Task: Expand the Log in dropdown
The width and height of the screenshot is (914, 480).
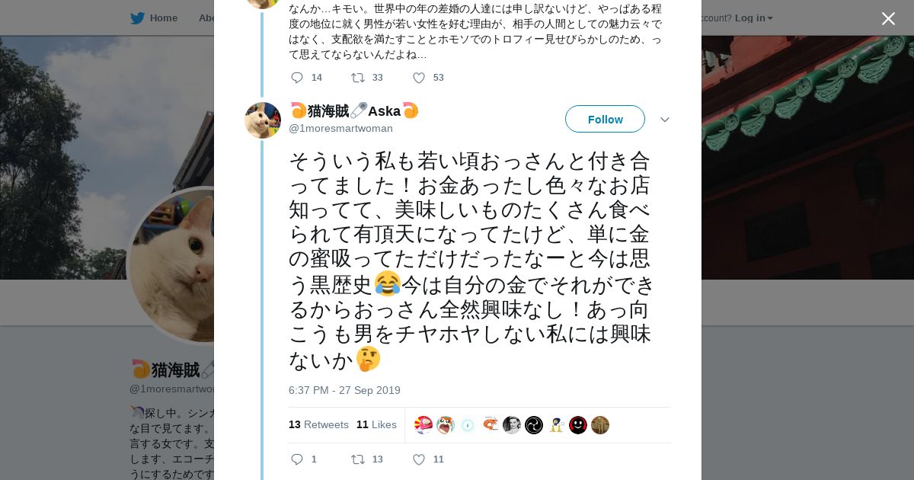Action: (753, 18)
